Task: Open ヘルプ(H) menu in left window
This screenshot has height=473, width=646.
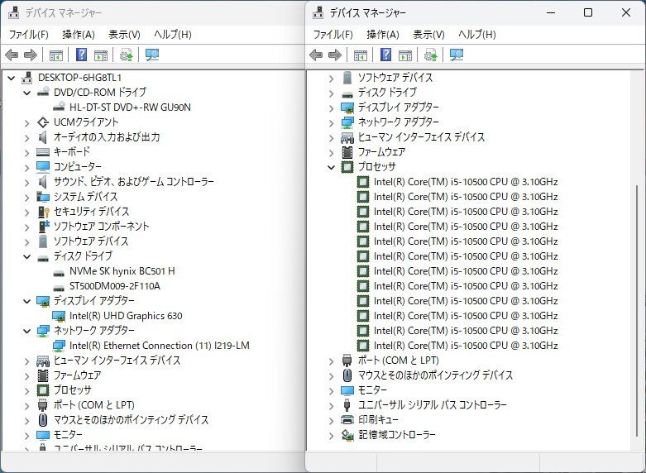Action: 173,35
